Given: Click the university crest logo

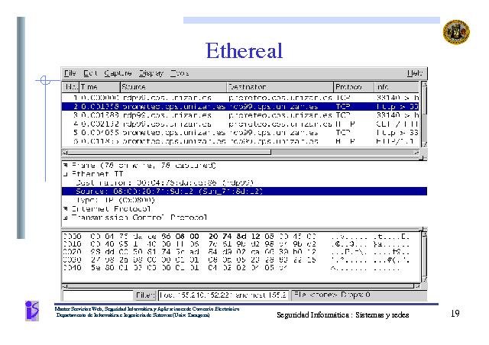Looking at the screenshot, I should click(x=456, y=31).
